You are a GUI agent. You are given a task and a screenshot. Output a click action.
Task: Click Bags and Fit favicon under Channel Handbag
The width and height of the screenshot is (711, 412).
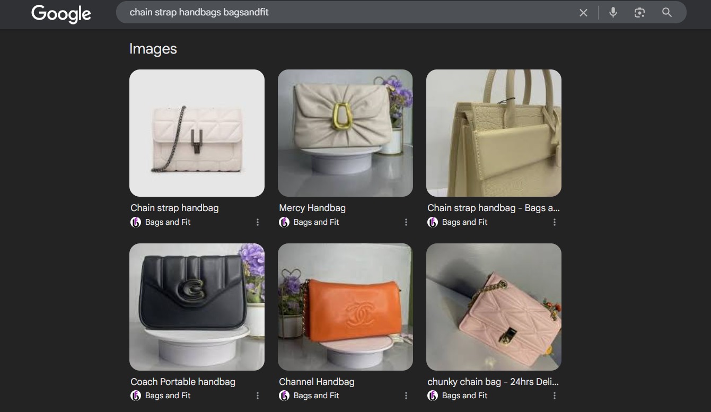pos(284,396)
